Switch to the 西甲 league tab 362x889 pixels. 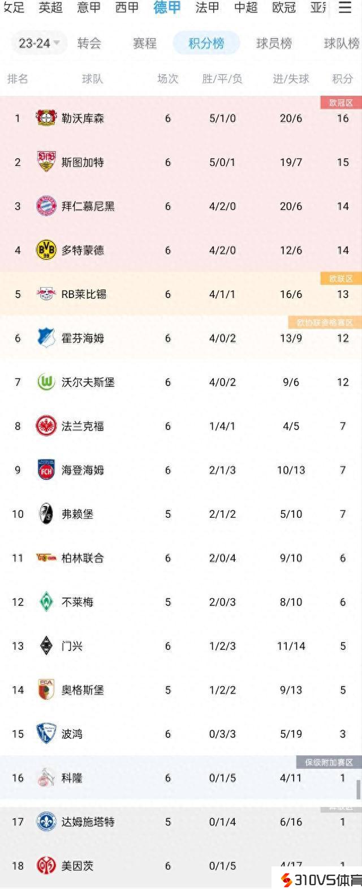tap(127, 7)
